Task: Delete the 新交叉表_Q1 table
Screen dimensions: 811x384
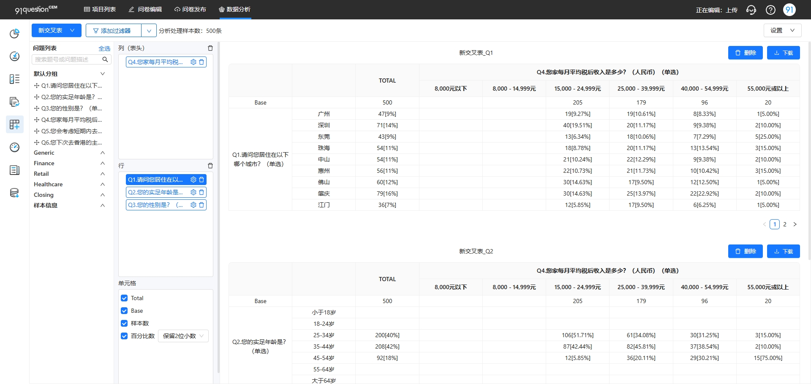Action: tap(746, 53)
